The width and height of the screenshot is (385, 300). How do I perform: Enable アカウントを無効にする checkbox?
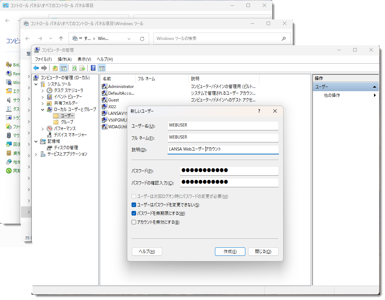point(134,222)
